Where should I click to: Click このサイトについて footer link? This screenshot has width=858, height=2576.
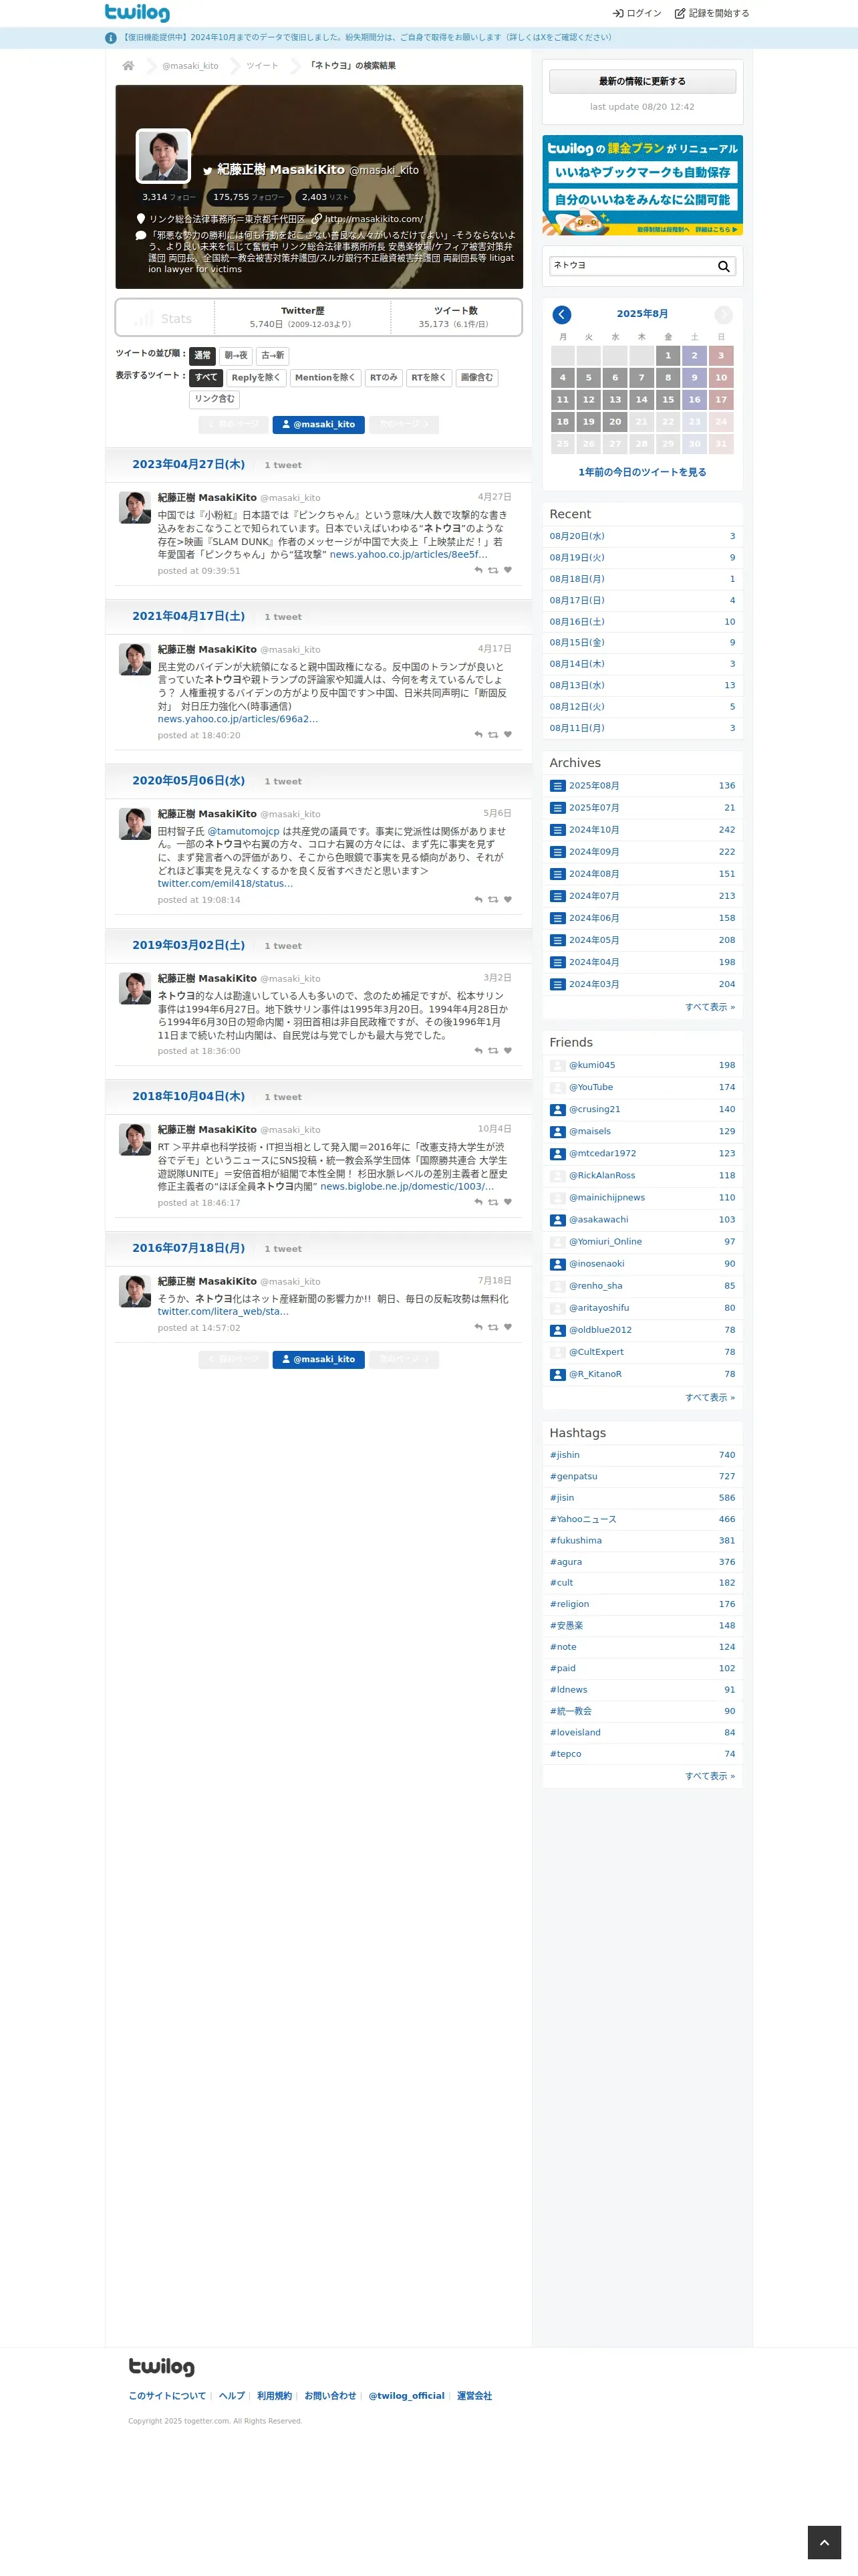point(167,2396)
